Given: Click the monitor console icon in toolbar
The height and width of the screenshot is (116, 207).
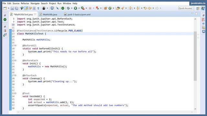Looking at the screenshot, I should pos(52,8).
